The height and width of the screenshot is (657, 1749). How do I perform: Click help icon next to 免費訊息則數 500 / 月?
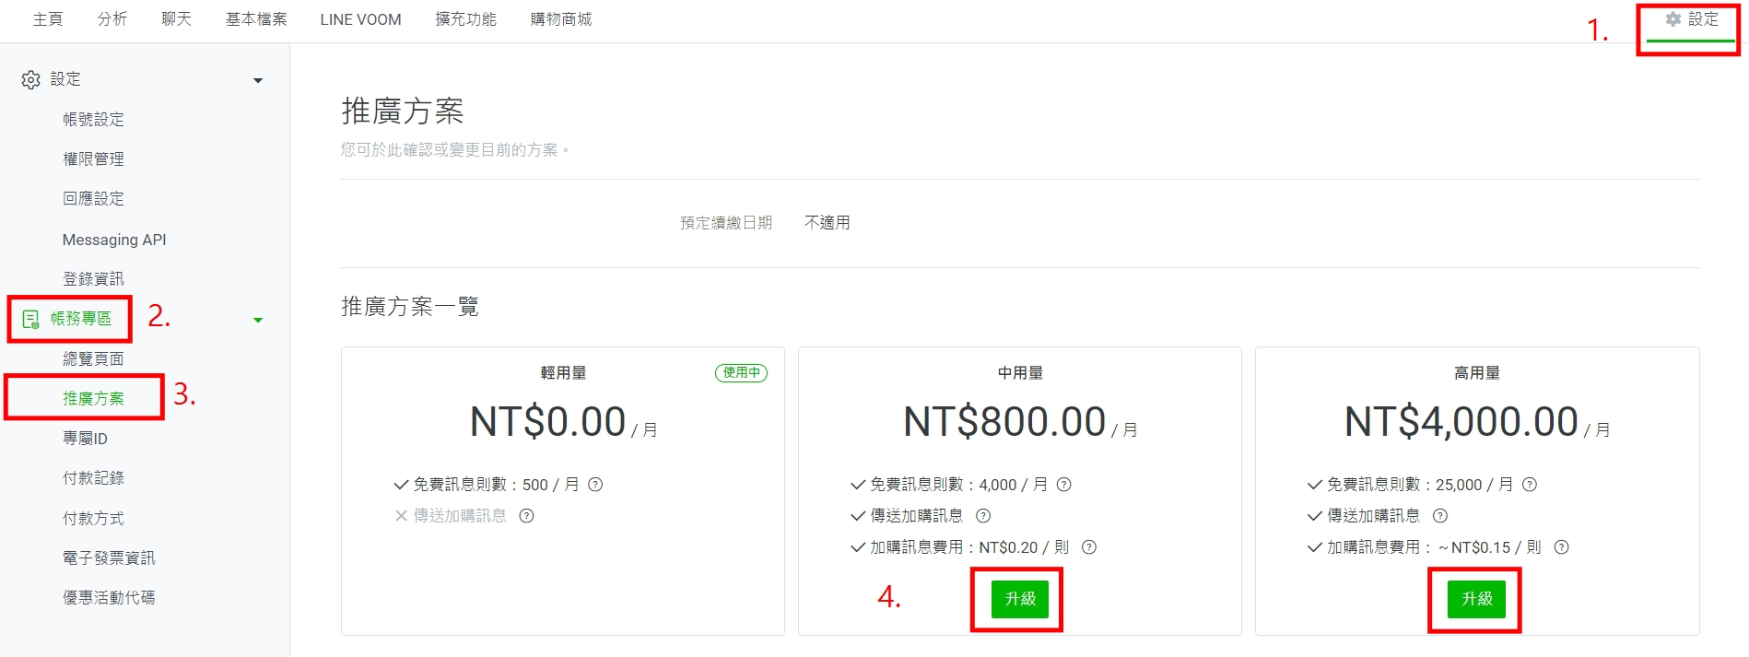coord(595,485)
